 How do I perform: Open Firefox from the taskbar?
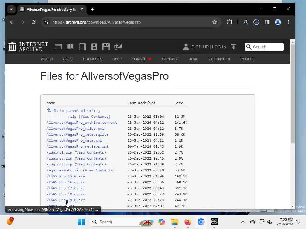pos(188,222)
